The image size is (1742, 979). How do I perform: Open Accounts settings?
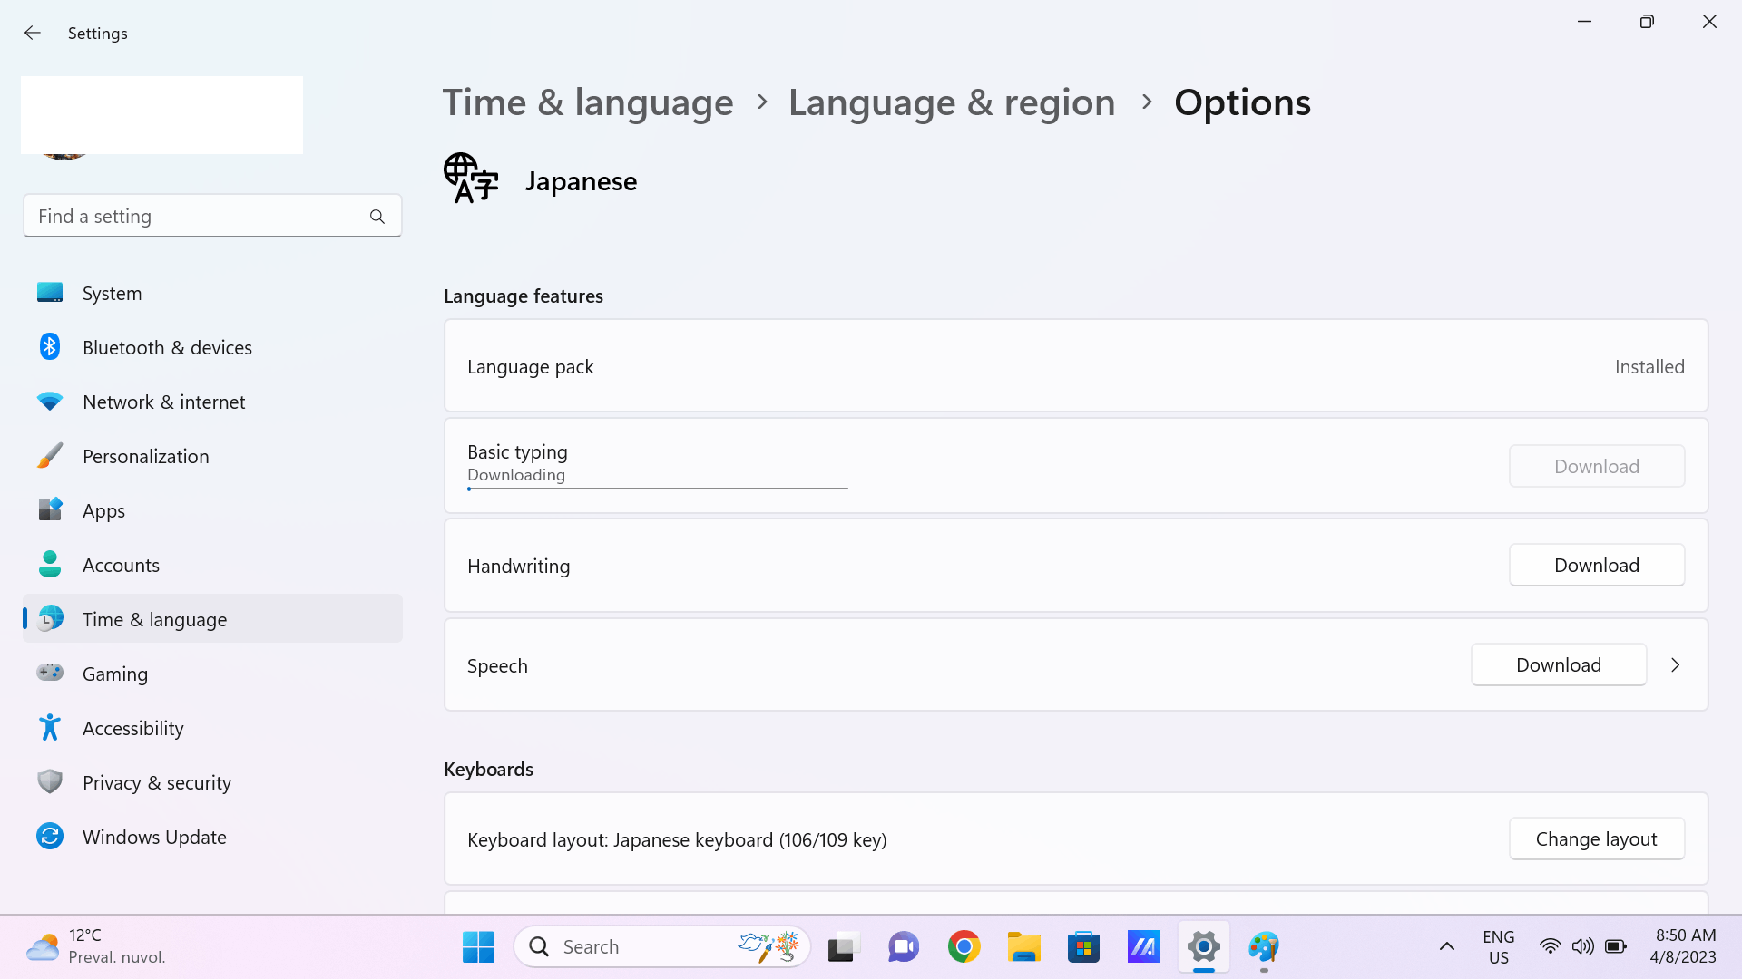pyautogui.click(x=212, y=565)
